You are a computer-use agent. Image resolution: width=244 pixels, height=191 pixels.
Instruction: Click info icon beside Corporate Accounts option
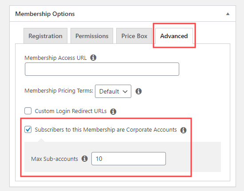click(183, 130)
